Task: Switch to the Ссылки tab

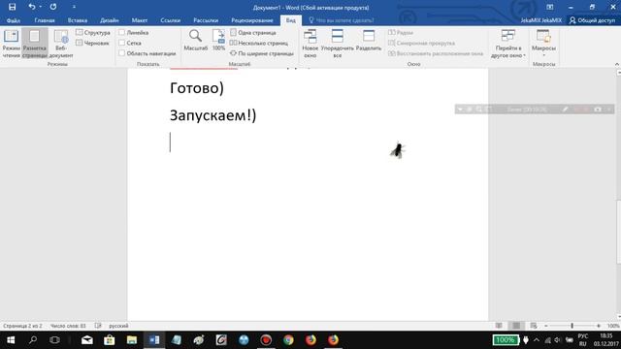Action: click(171, 20)
